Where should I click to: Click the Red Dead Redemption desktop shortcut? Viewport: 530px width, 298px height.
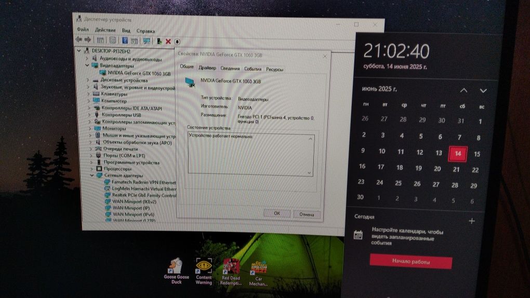click(231, 273)
